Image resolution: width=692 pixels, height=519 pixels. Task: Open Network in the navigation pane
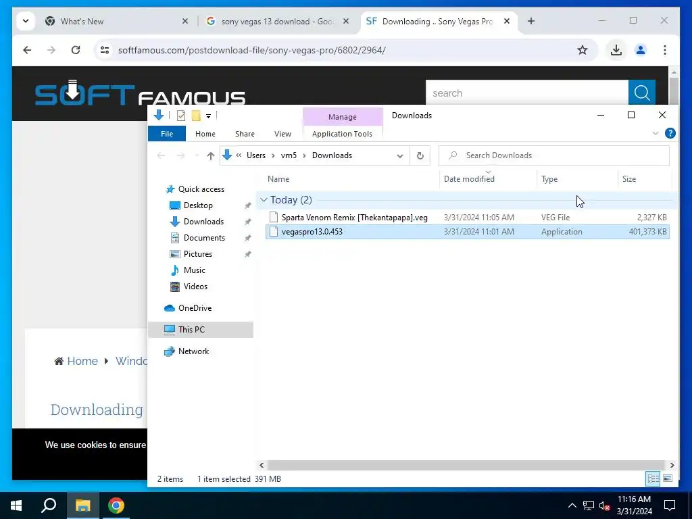pyautogui.click(x=193, y=351)
